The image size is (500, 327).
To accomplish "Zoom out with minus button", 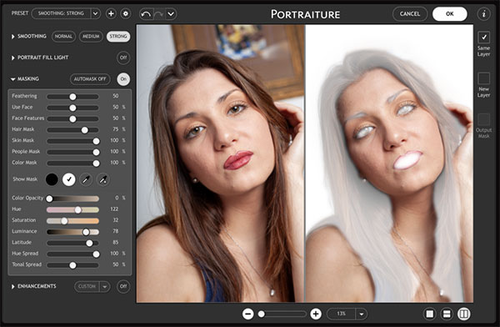I will coord(247,314).
